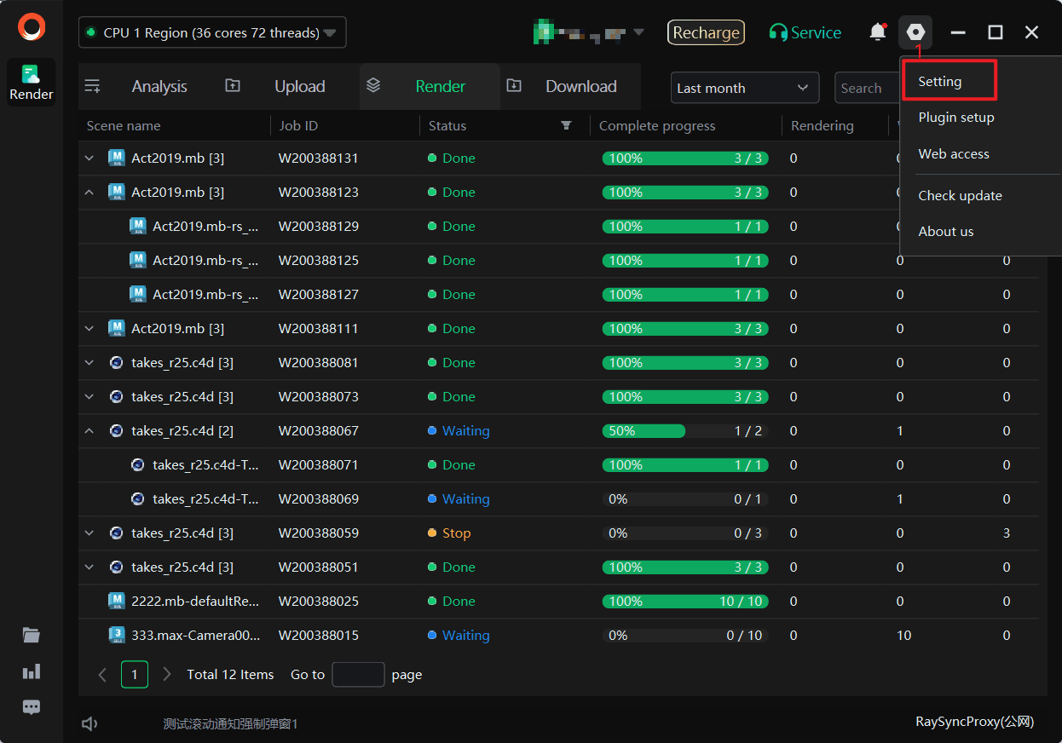Image resolution: width=1062 pixels, height=743 pixels.
Task: Expand the takes_r25.c4d job W200388081
Action: pos(89,363)
